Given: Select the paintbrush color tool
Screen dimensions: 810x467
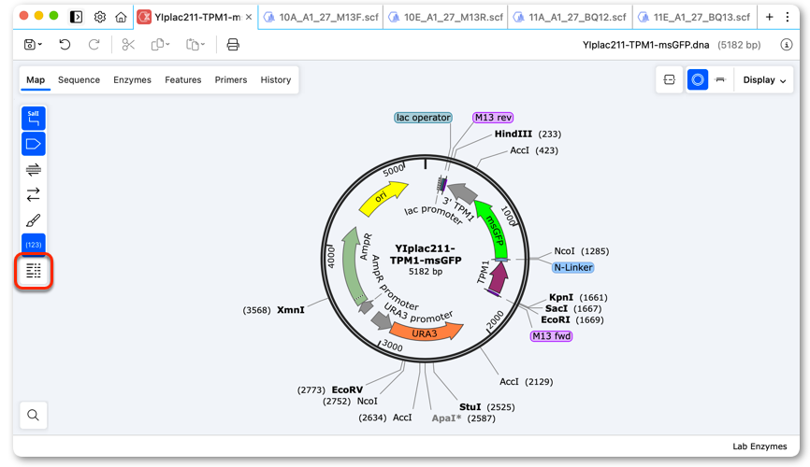Looking at the screenshot, I should point(34,220).
